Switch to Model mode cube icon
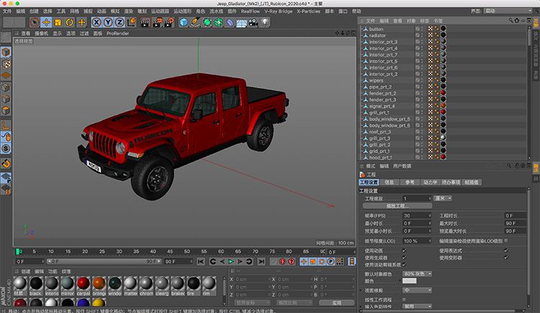The image size is (540, 313). (6, 52)
